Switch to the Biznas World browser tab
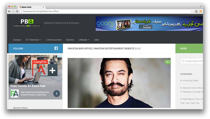The width and height of the screenshot is (210, 119). coord(31,7)
